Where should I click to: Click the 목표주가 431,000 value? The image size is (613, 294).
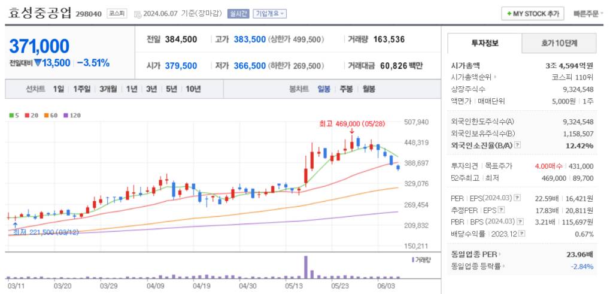point(579,166)
